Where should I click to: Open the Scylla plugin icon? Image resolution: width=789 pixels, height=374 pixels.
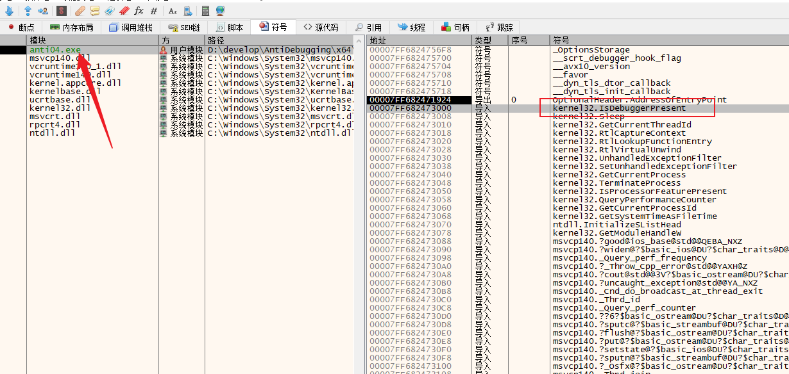coord(61,11)
